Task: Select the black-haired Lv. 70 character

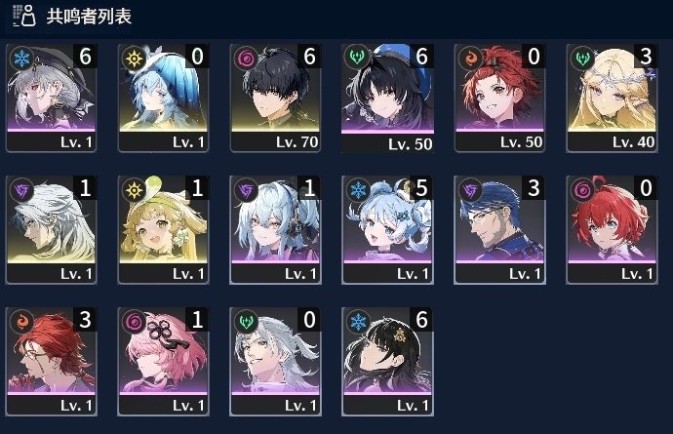Action: click(276, 98)
